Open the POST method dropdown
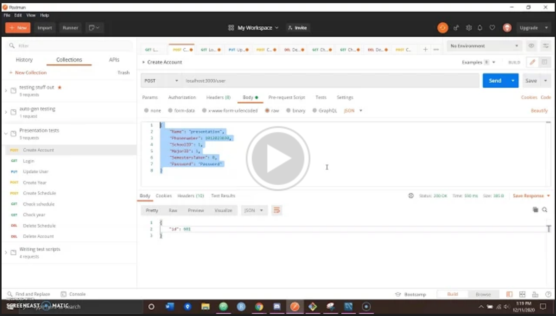556x316 pixels. coord(161,81)
